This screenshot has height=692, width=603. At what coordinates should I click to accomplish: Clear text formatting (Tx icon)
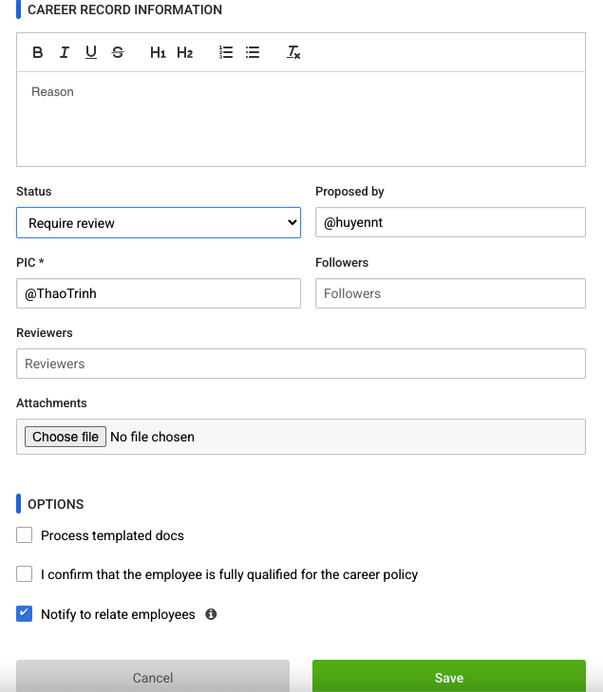pos(293,52)
